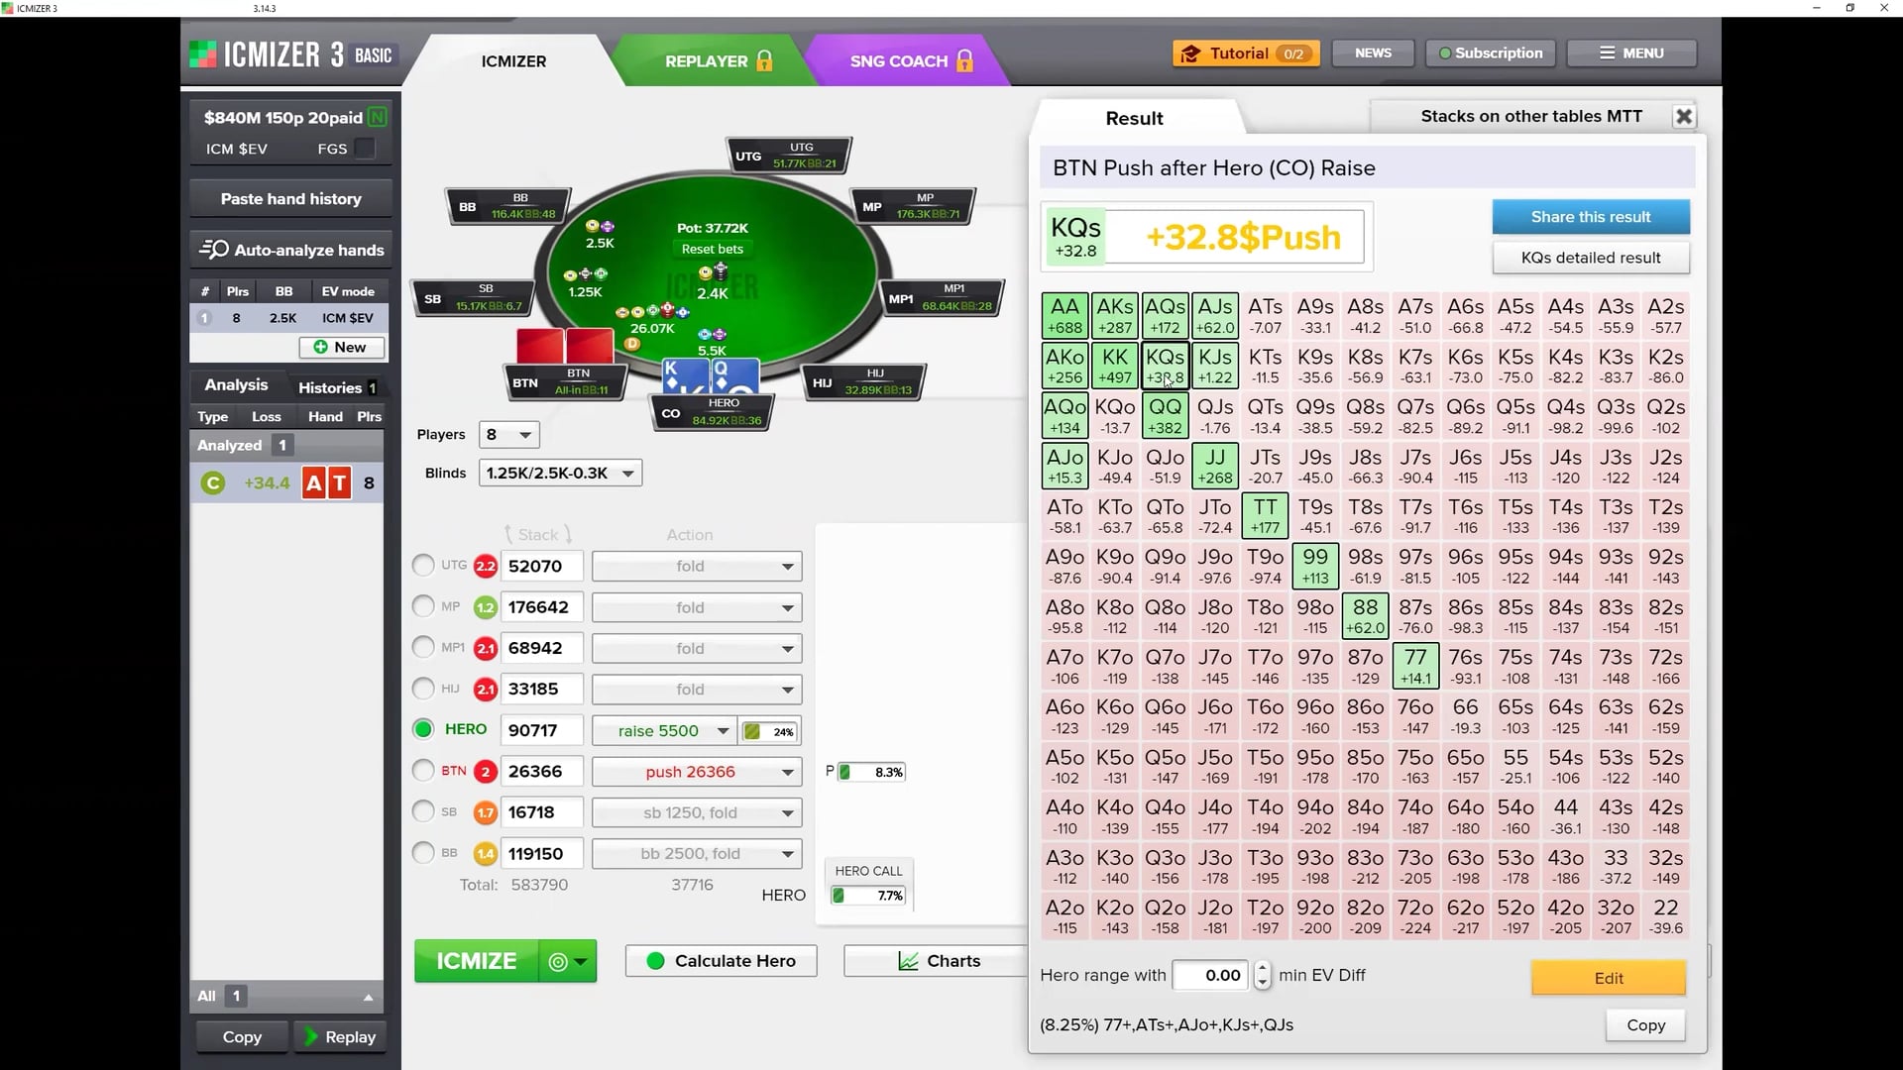Adjust the HERO CALL 7.7% slider
Viewport: 1903px width, 1070px height.
coord(867,895)
